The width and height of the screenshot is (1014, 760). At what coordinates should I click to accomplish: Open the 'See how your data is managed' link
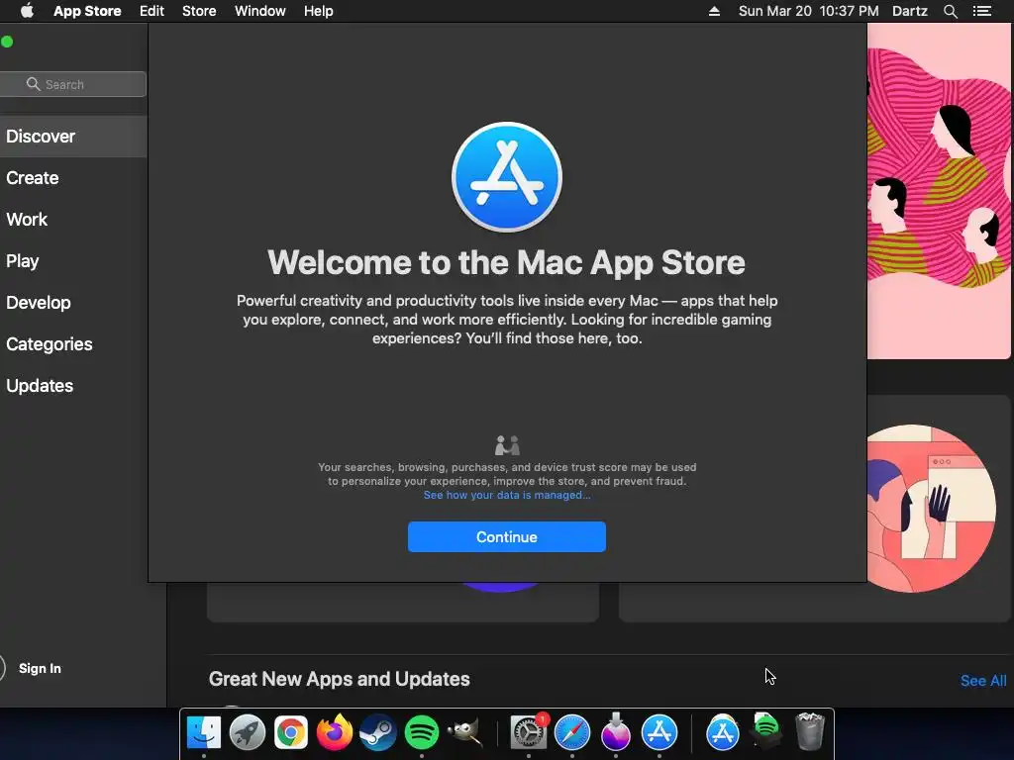(x=506, y=495)
